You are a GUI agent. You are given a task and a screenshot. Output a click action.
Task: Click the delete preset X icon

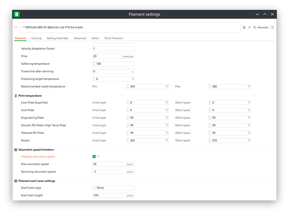(249, 27)
